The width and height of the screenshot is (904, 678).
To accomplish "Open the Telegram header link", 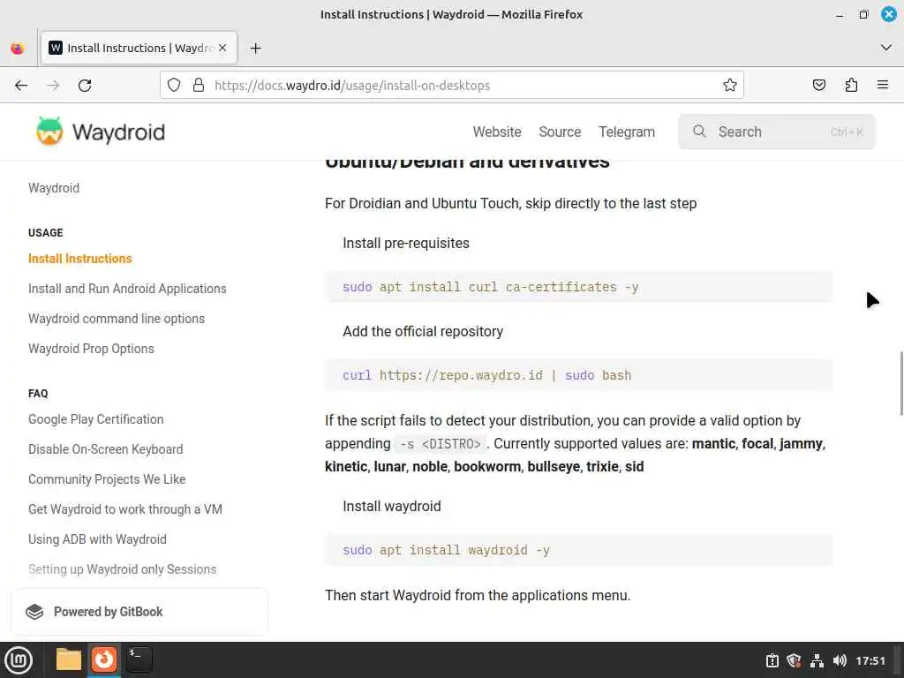I will (x=627, y=132).
